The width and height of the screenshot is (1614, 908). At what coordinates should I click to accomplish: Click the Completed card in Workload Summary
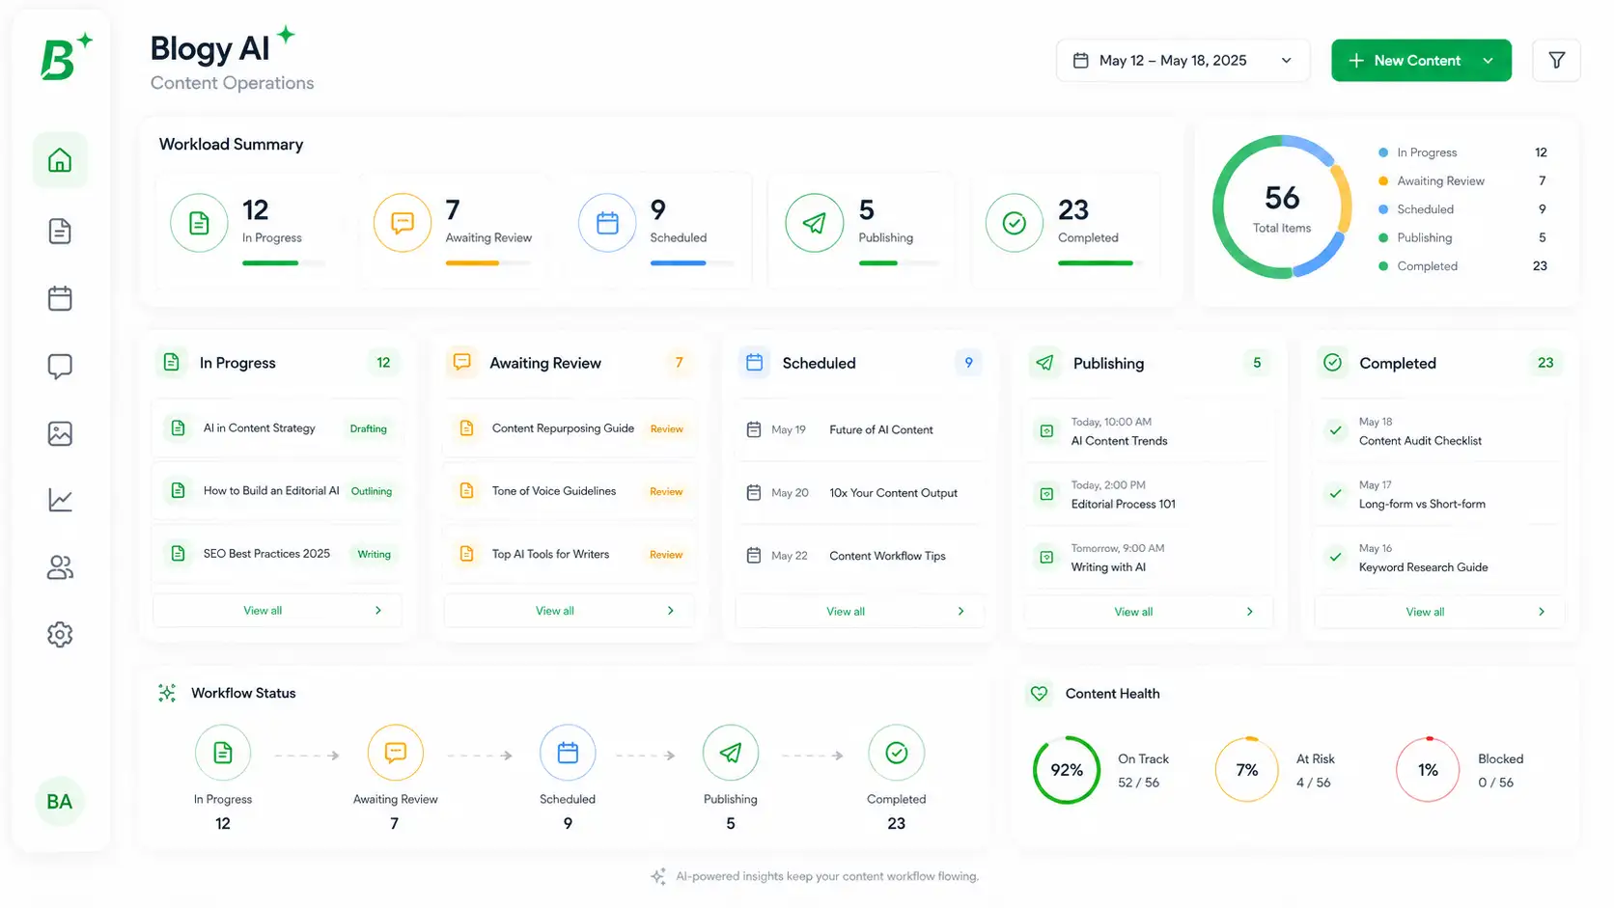pos(1066,230)
